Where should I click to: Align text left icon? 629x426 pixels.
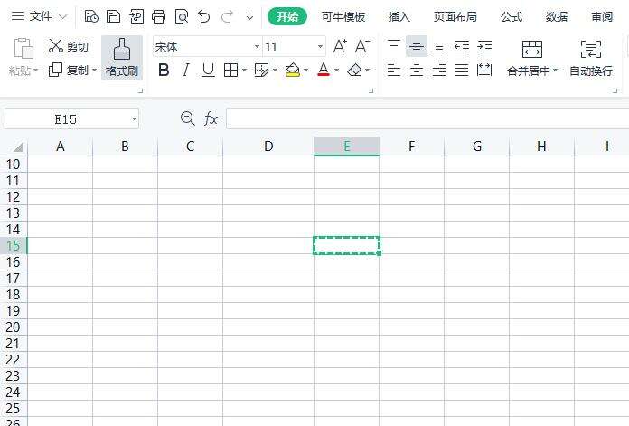click(x=394, y=71)
